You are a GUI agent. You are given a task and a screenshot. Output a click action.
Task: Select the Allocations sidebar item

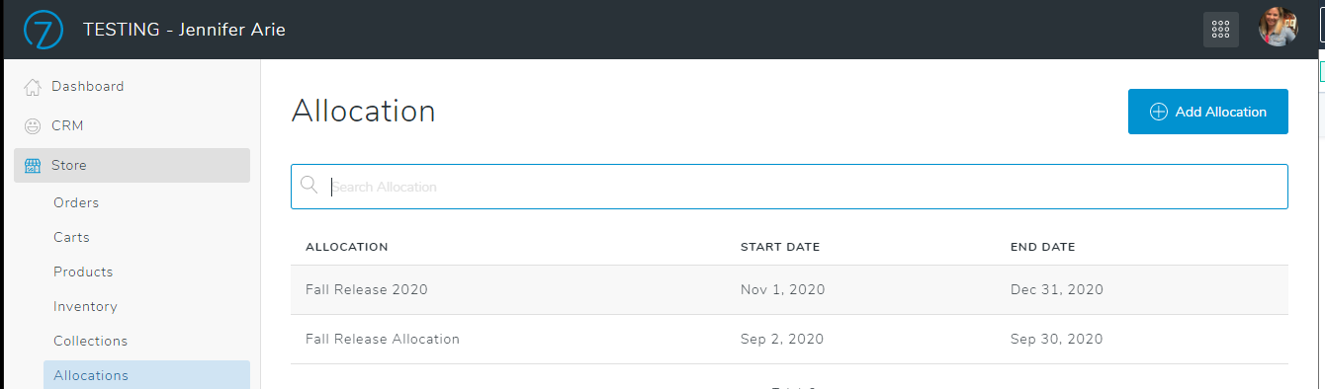pyautogui.click(x=146, y=375)
